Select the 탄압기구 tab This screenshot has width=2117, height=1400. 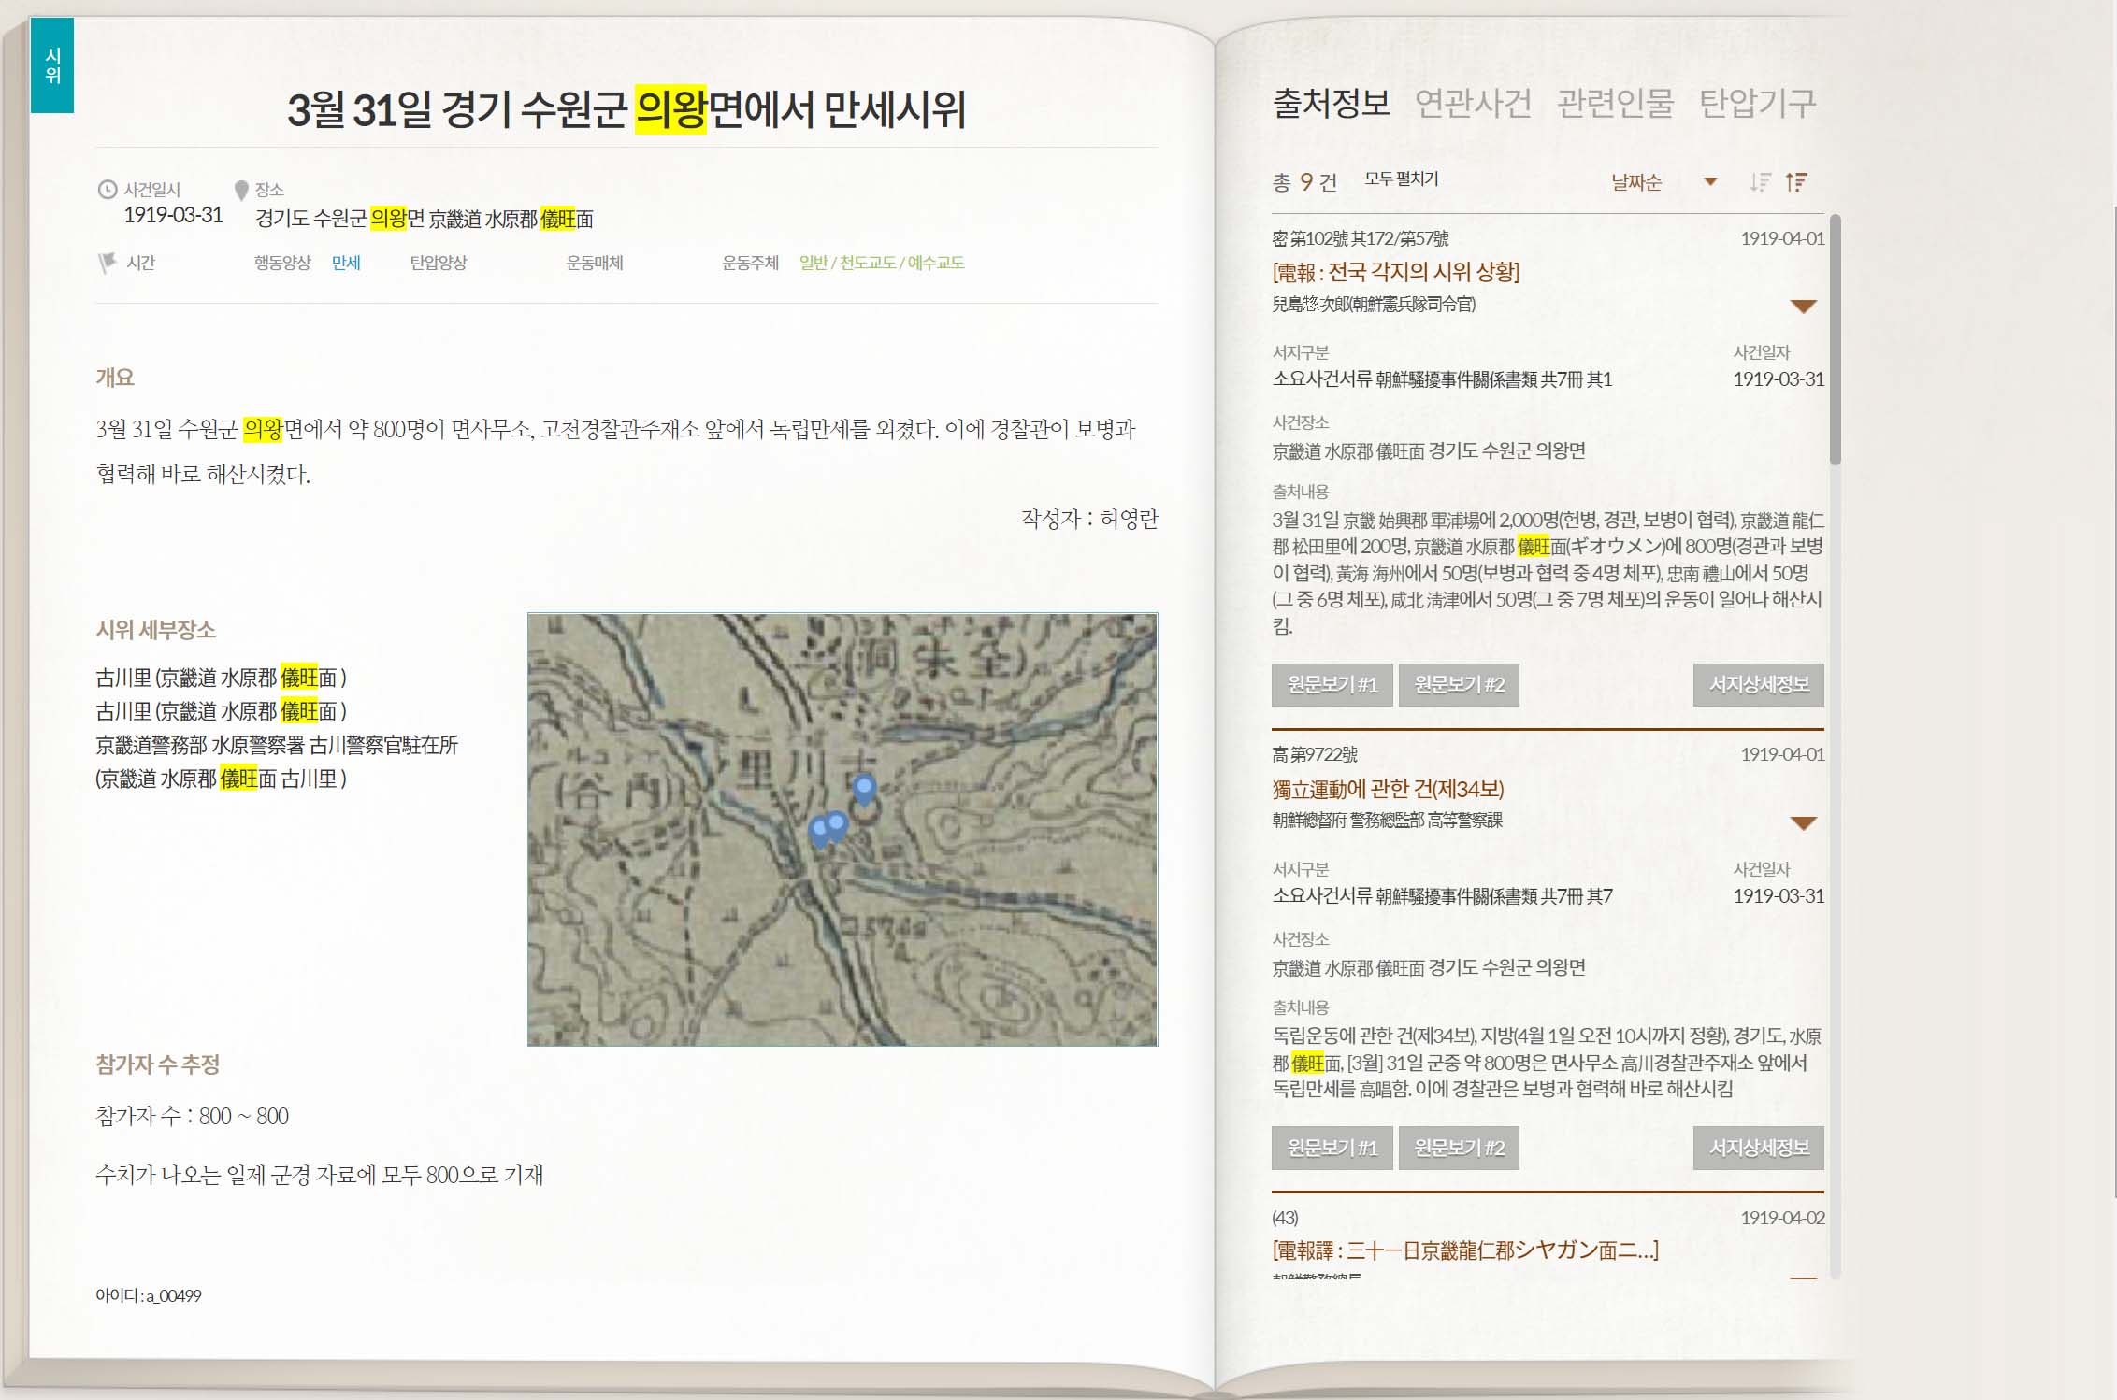[1757, 103]
